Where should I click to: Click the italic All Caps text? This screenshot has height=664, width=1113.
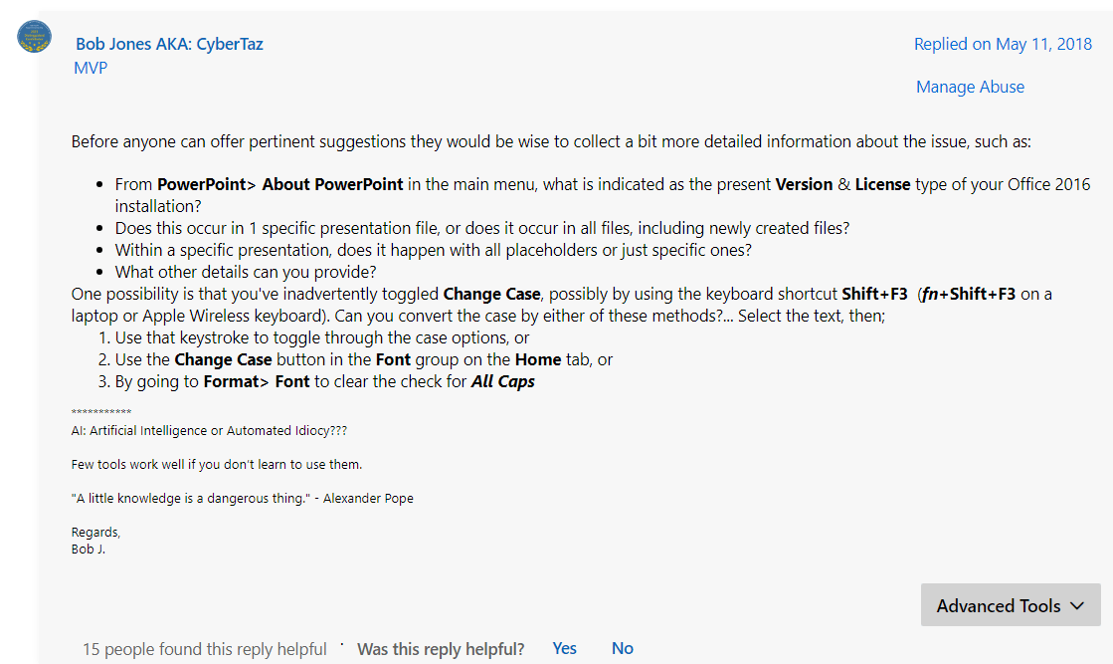[502, 382]
